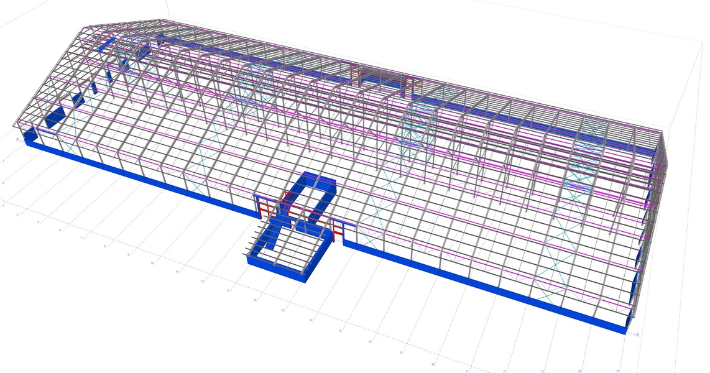Select the blue corner foundation at left gable end
Viewport: 710px width, 373px height.
29,137
